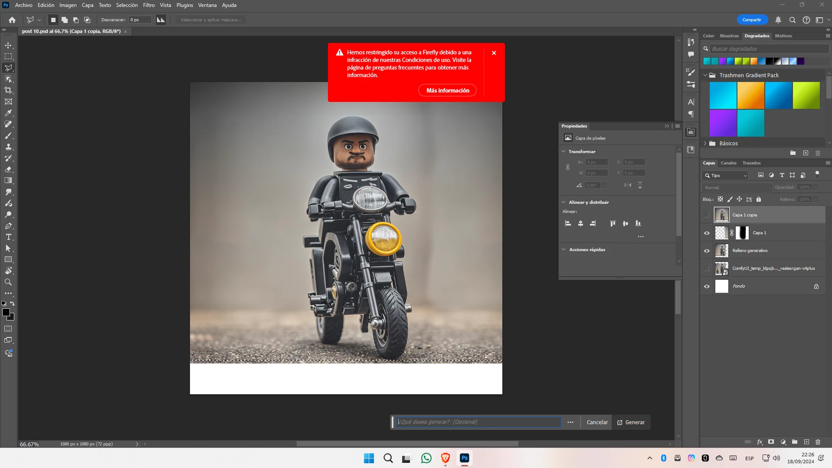
Task: Show the Capa 1 copia layer
Action: (707, 215)
